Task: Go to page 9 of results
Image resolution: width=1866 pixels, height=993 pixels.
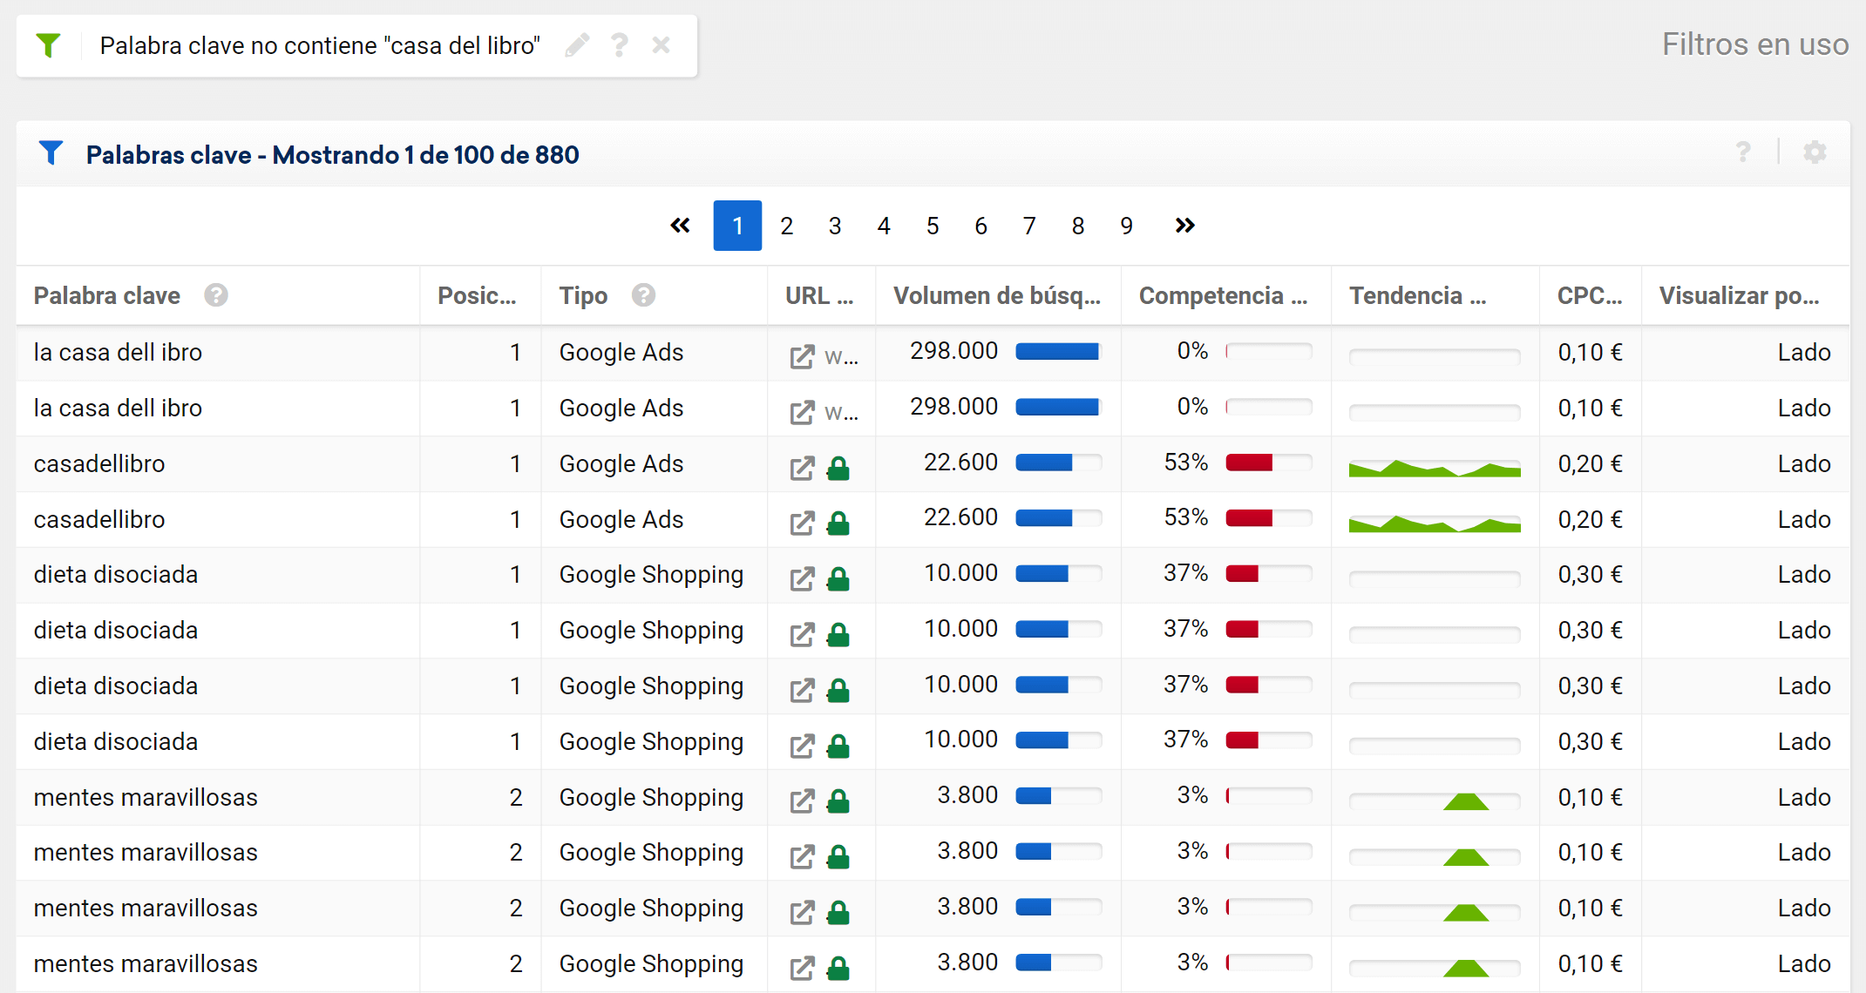Action: click(x=1126, y=226)
